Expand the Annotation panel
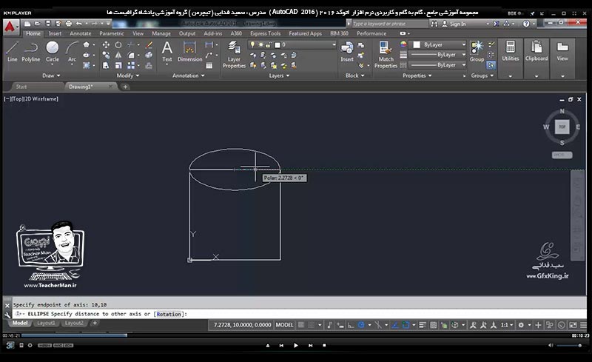 point(189,76)
